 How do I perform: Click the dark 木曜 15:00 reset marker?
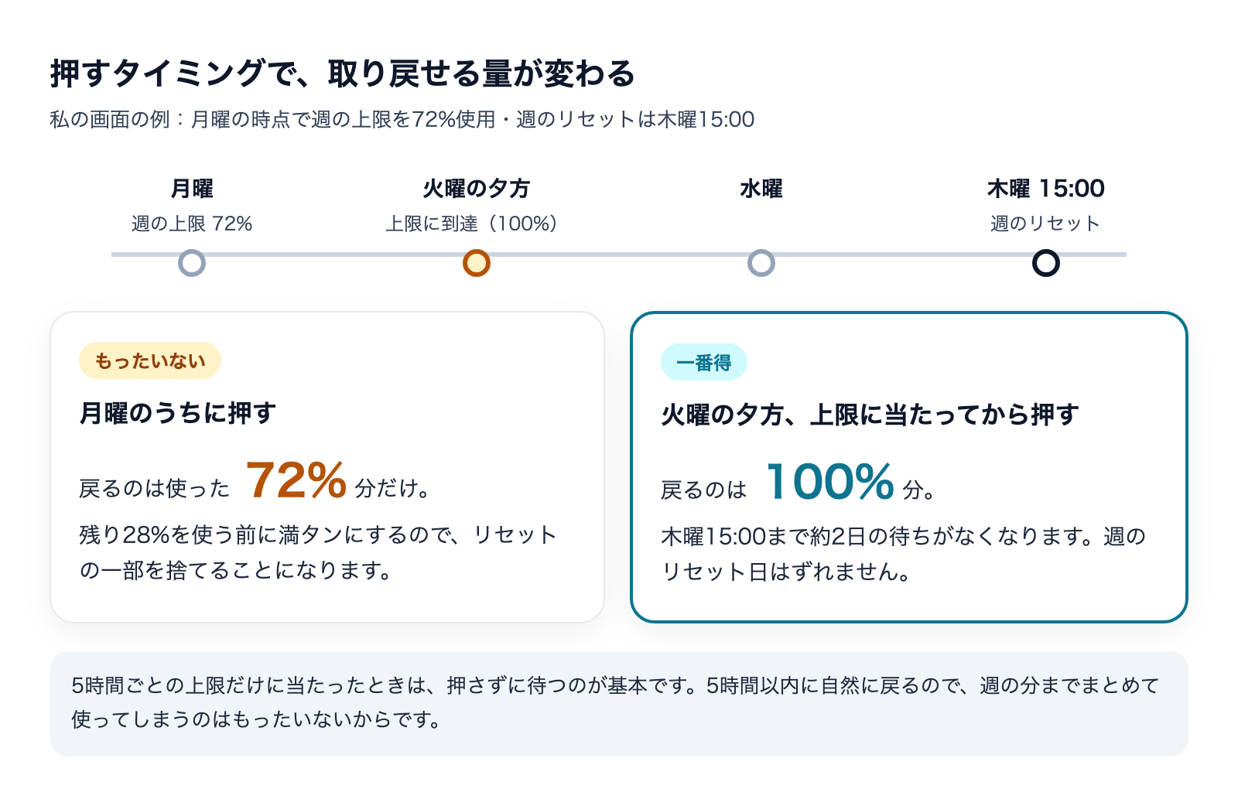pos(1046,263)
